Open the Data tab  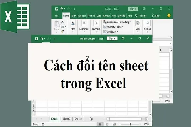(99, 16)
